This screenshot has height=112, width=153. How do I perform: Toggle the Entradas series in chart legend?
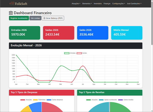[x=70, y=53]
